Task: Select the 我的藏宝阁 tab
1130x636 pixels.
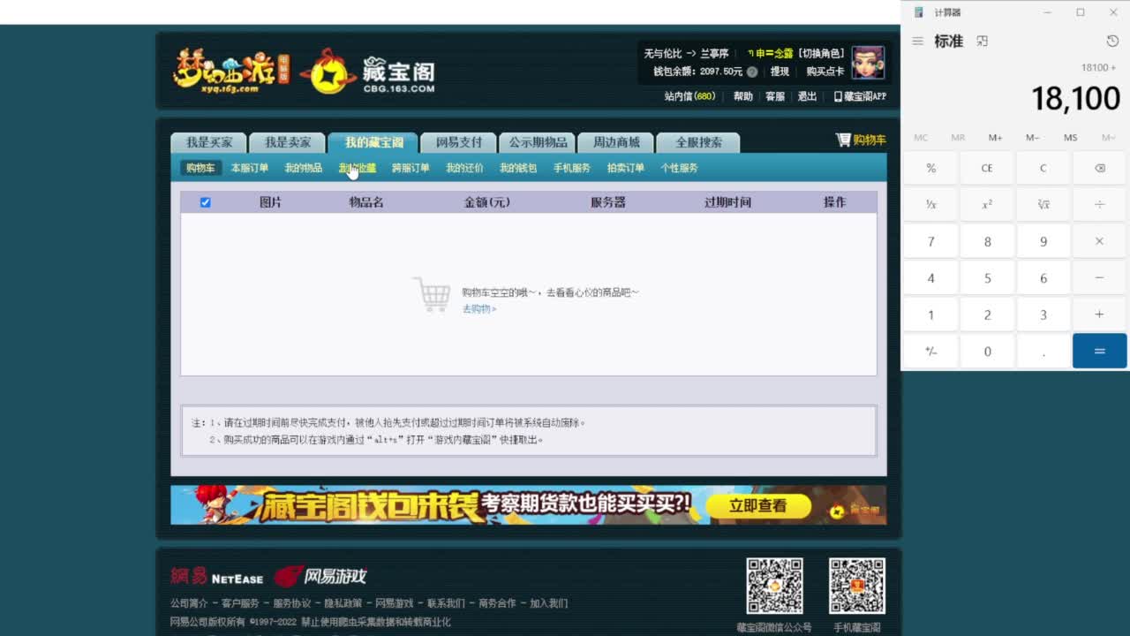Action: [x=374, y=142]
